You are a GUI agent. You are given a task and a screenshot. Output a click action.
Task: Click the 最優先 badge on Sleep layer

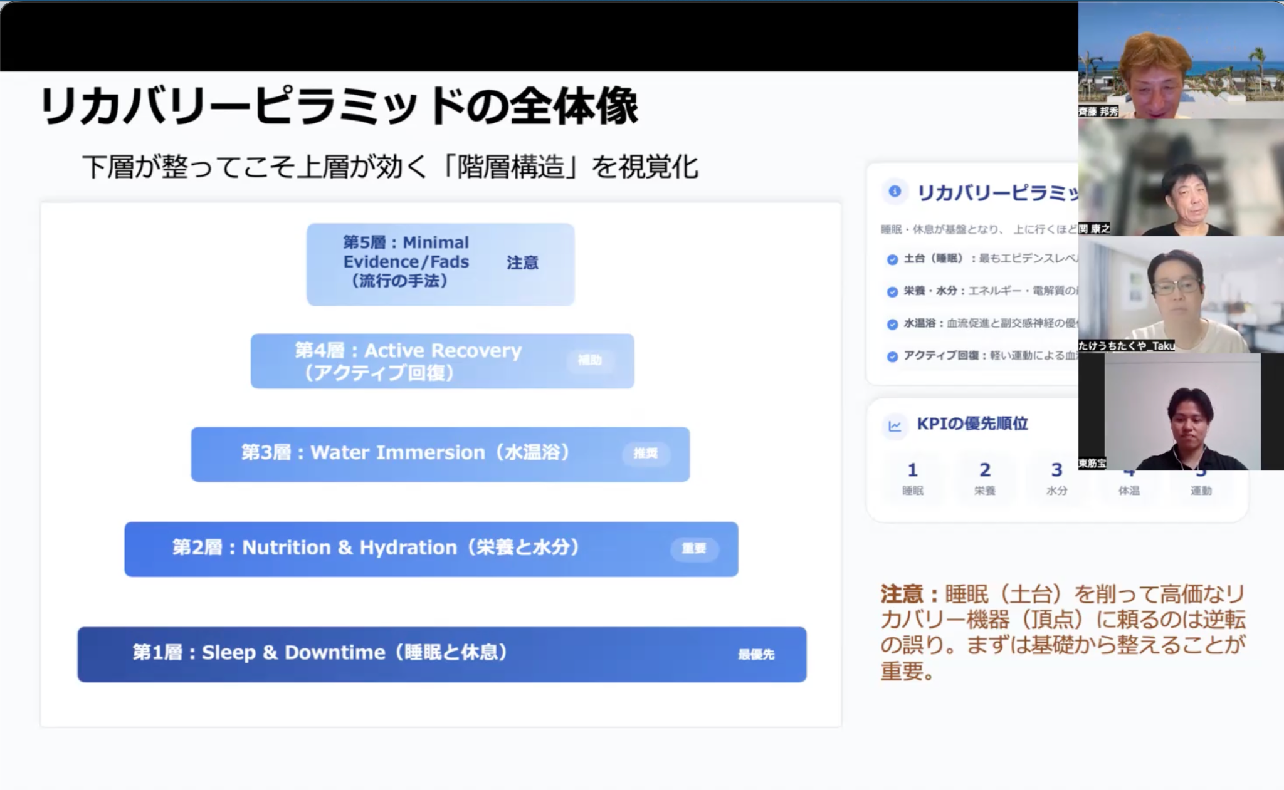click(x=756, y=655)
